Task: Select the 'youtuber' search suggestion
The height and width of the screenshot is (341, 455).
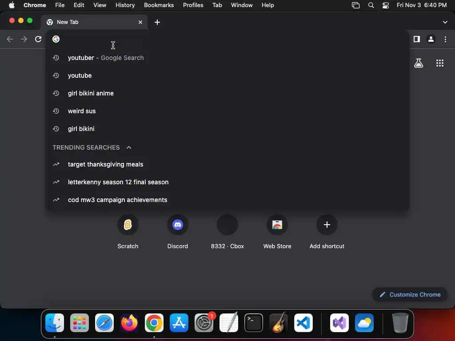Action: (227, 58)
